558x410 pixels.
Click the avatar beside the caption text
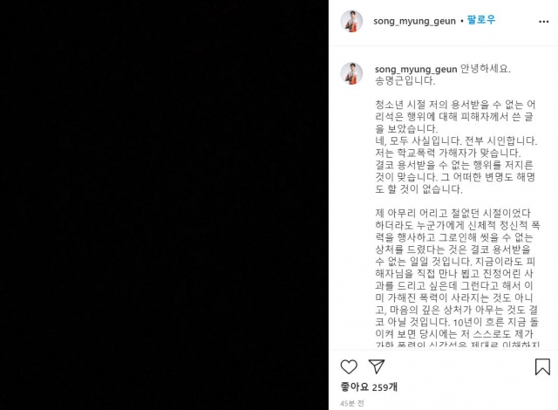point(351,73)
